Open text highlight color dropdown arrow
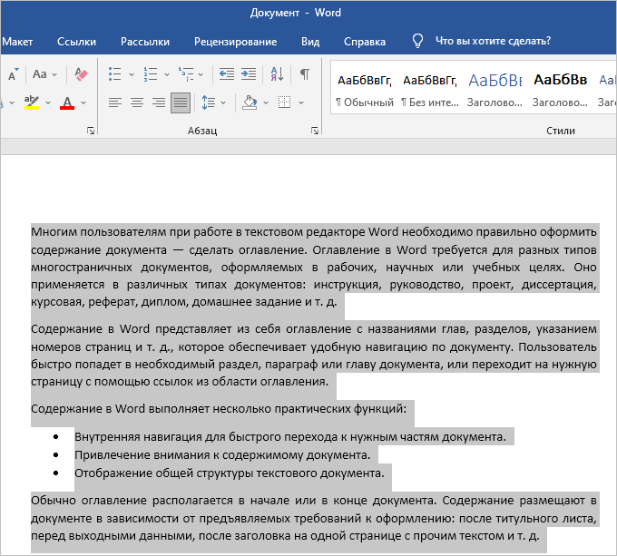617x556 pixels. coord(48,102)
